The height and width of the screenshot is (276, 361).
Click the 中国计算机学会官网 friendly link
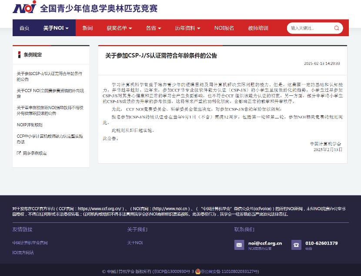point(30,242)
